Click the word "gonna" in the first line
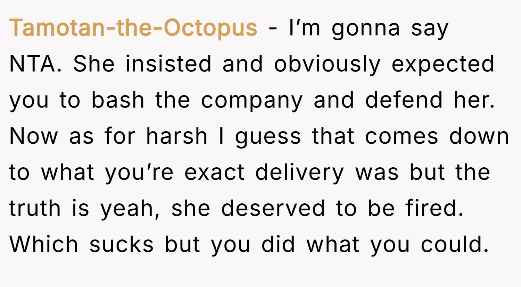This screenshot has width=521, height=287. [366, 28]
